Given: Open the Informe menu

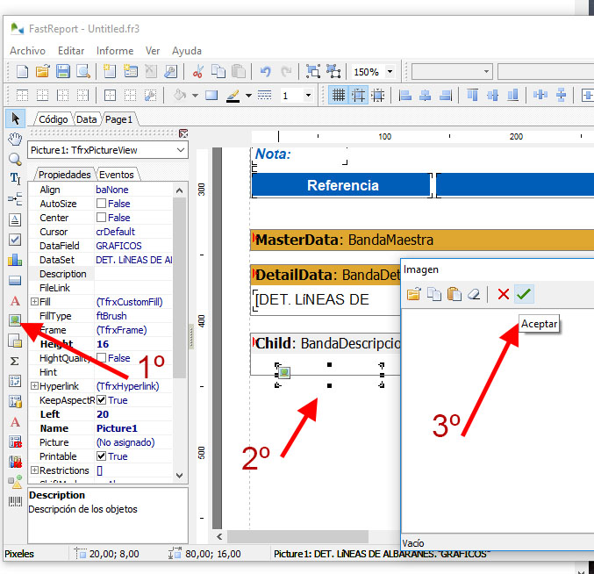Looking at the screenshot, I should click(115, 51).
